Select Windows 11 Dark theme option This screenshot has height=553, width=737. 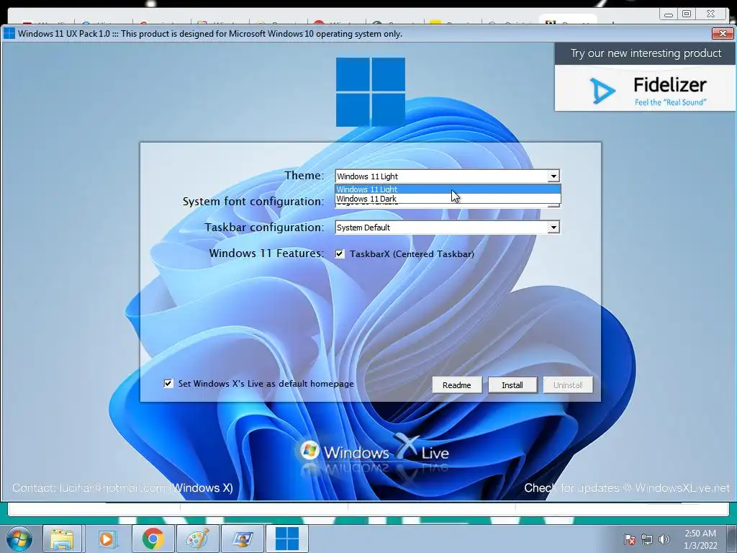(448, 199)
